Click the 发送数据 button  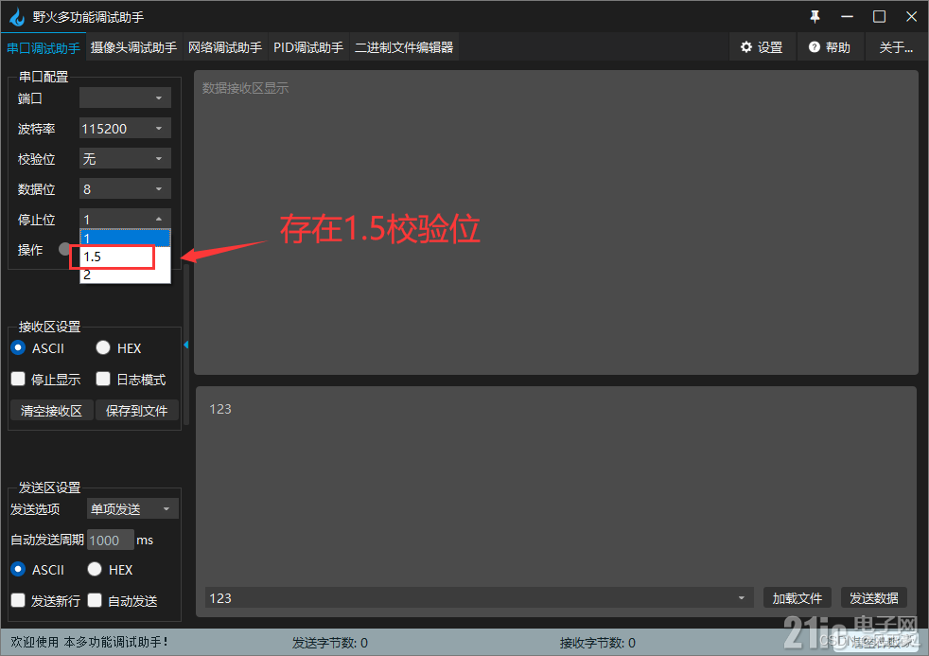click(x=874, y=598)
